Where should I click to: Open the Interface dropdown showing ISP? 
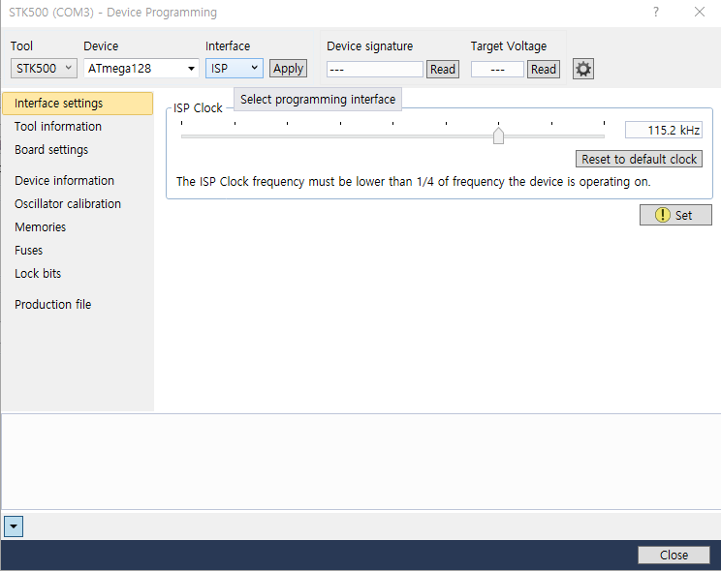click(235, 69)
